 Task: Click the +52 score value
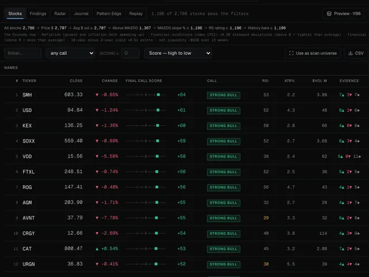182,264
